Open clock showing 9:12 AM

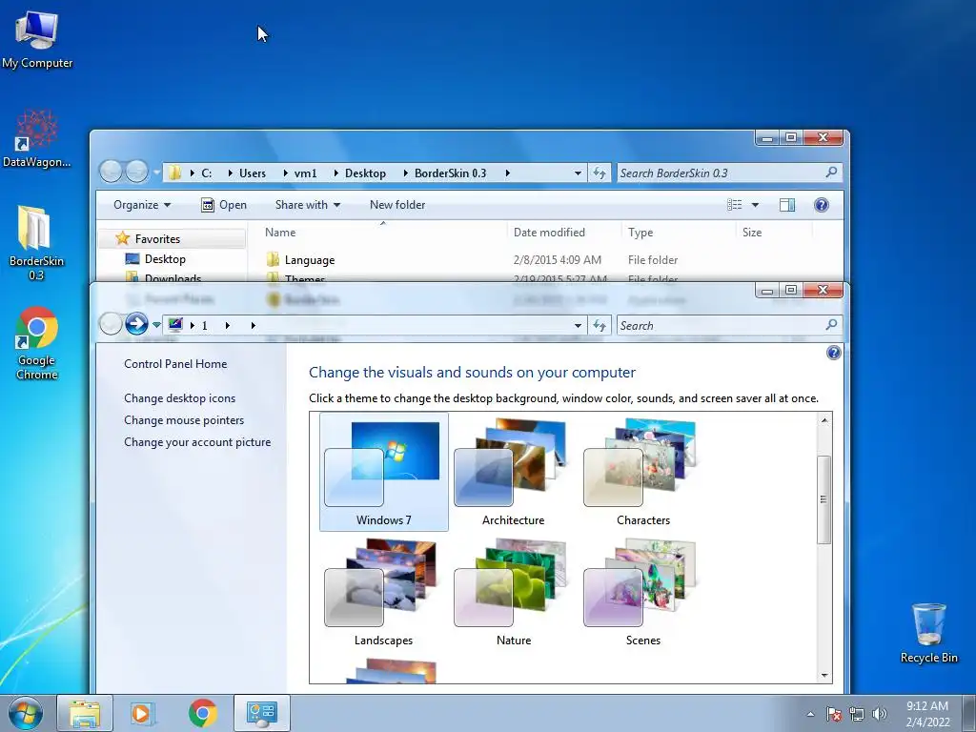927,714
